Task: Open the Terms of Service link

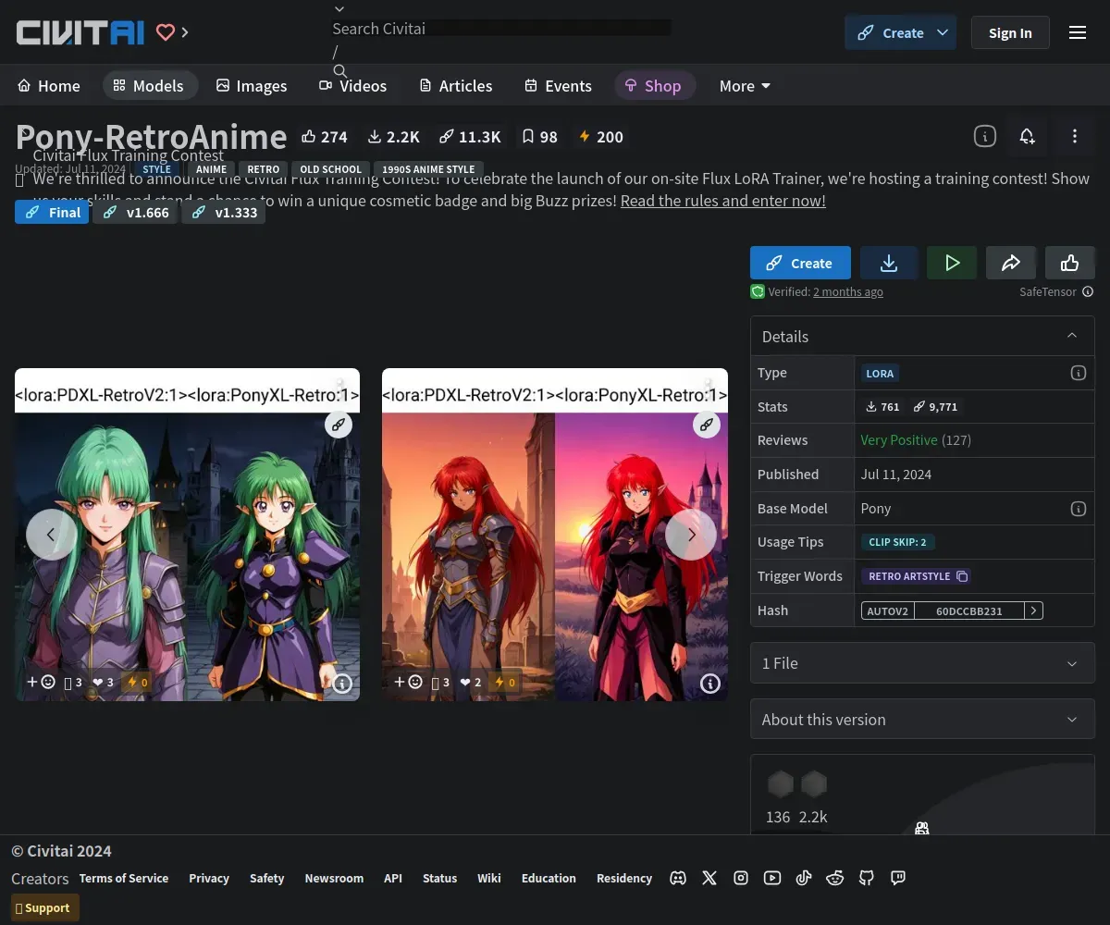Action: [124, 878]
